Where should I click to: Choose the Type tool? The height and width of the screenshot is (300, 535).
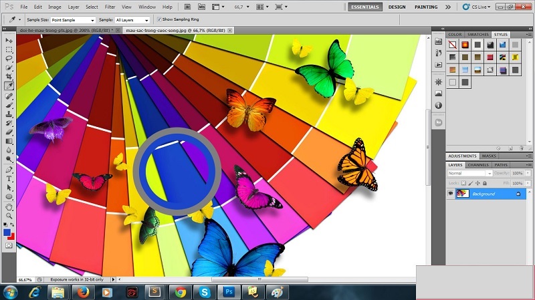click(x=9, y=178)
